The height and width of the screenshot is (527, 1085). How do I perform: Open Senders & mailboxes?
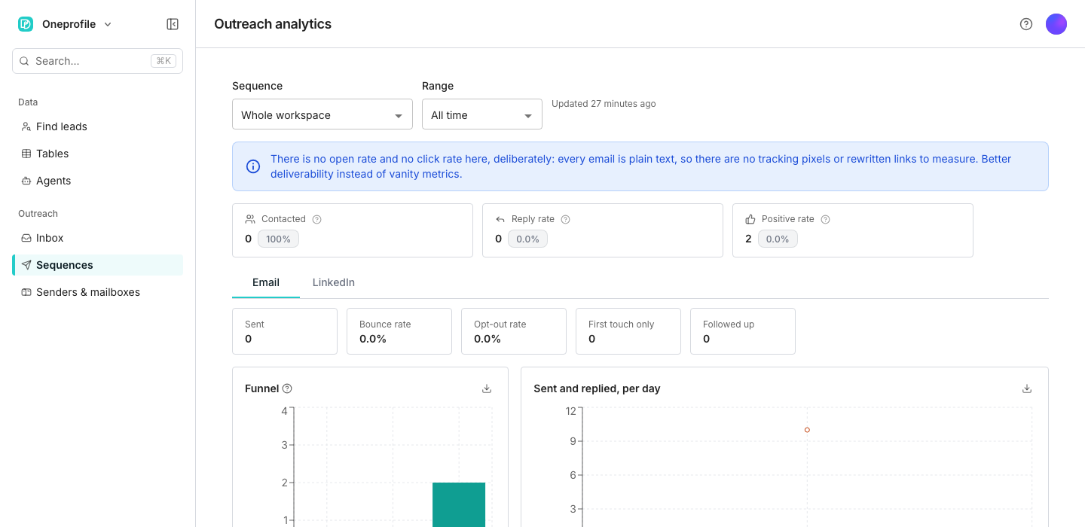click(97, 292)
